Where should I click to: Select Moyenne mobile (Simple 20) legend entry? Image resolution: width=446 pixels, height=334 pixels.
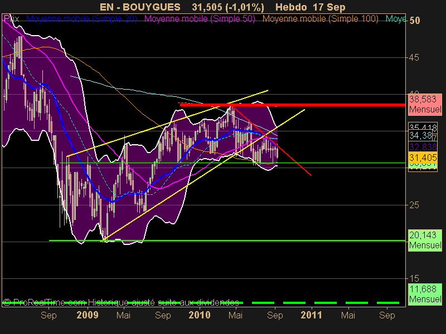(81, 19)
